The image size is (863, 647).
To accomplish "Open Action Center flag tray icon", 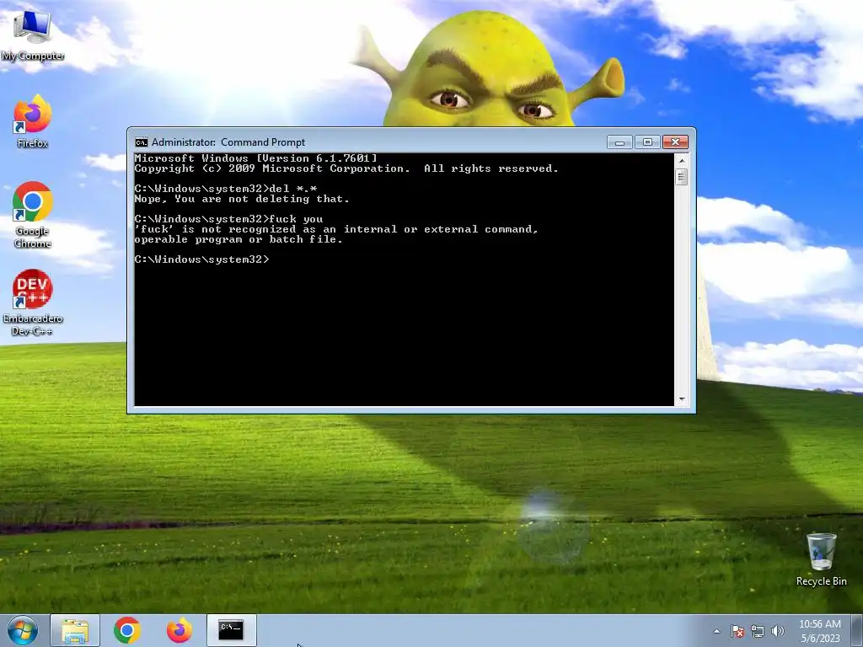I will coord(737,631).
